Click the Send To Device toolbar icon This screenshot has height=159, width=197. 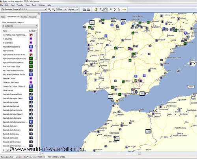pos(84,9)
